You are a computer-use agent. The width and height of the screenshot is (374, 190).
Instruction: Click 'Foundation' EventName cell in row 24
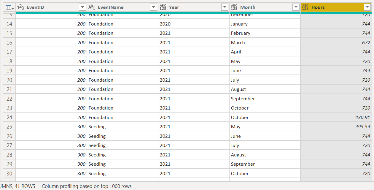(x=122, y=117)
